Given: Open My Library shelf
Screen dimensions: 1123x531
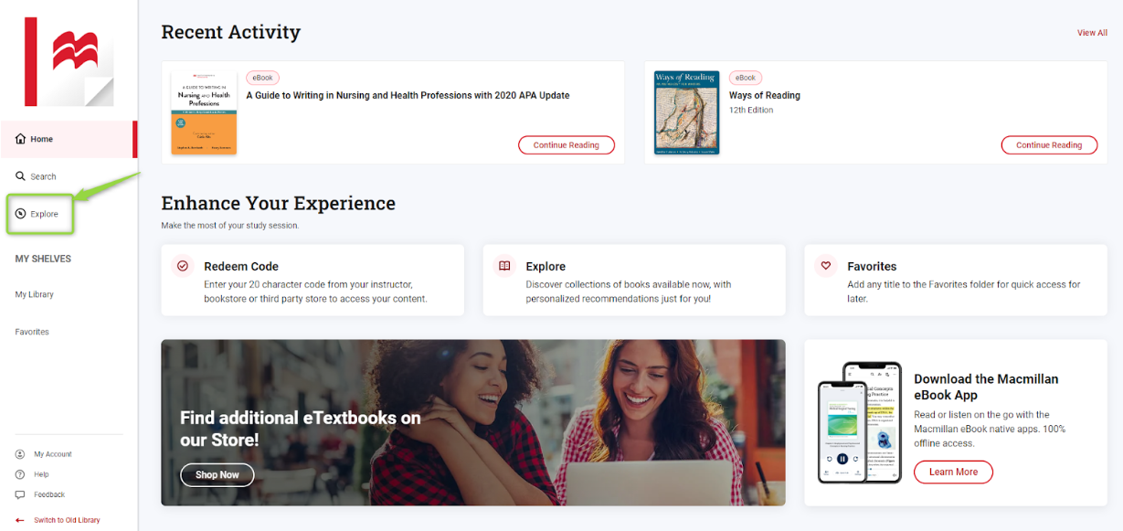Looking at the screenshot, I should pyautogui.click(x=35, y=294).
